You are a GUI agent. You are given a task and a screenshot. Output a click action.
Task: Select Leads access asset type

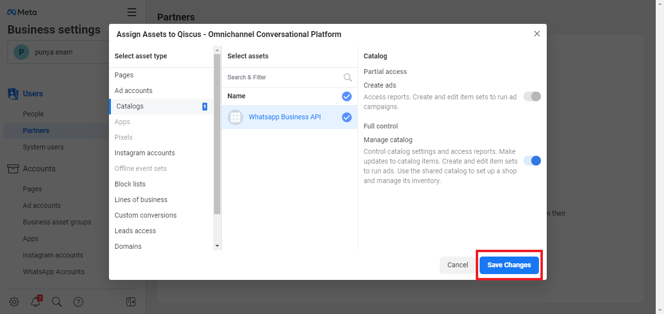click(x=161, y=231)
